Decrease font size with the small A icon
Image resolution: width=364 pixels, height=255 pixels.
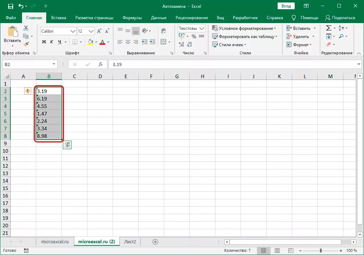[107, 31]
